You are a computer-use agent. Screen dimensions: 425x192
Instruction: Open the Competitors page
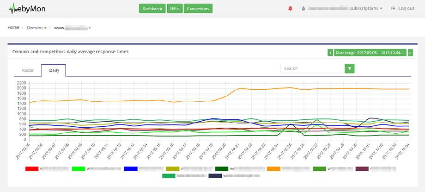coord(198,8)
